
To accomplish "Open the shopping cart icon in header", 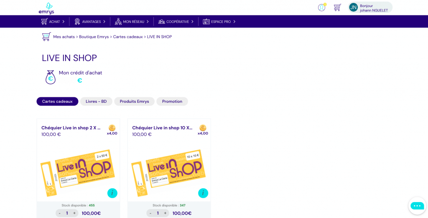I will pos(338,8).
